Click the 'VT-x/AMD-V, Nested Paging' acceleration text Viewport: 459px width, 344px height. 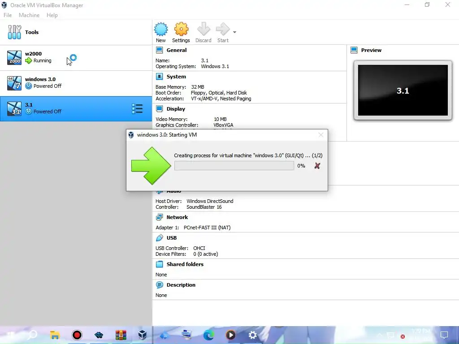click(x=221, y=99)
